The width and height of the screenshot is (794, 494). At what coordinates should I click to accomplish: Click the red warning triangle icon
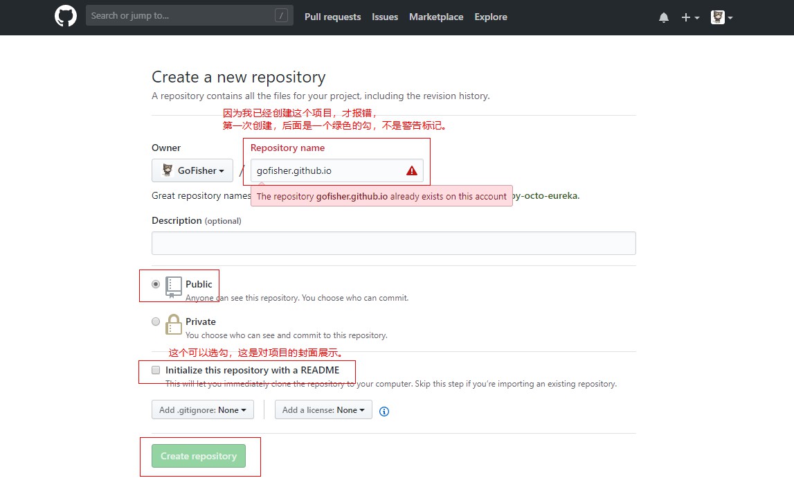412,170
